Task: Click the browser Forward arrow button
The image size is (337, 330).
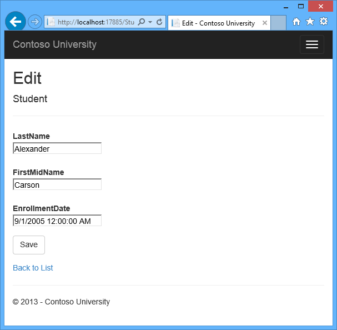Action: click(x=34, y=22)
